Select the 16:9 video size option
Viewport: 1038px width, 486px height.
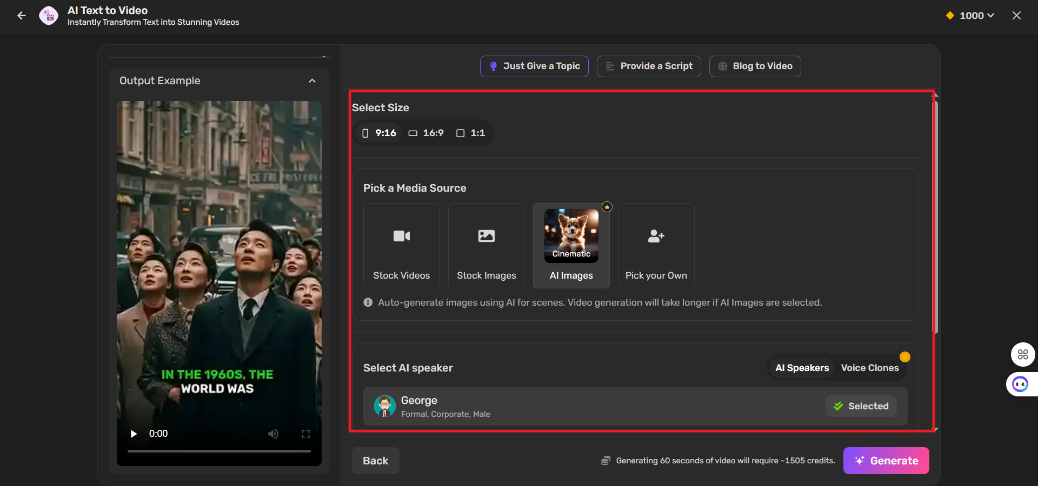425,133
